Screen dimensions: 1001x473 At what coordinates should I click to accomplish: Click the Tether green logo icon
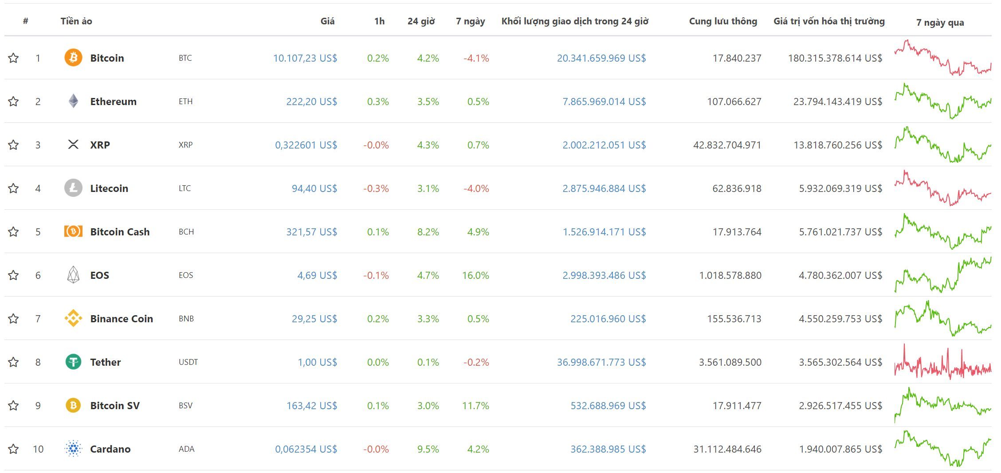coord(73,362)
